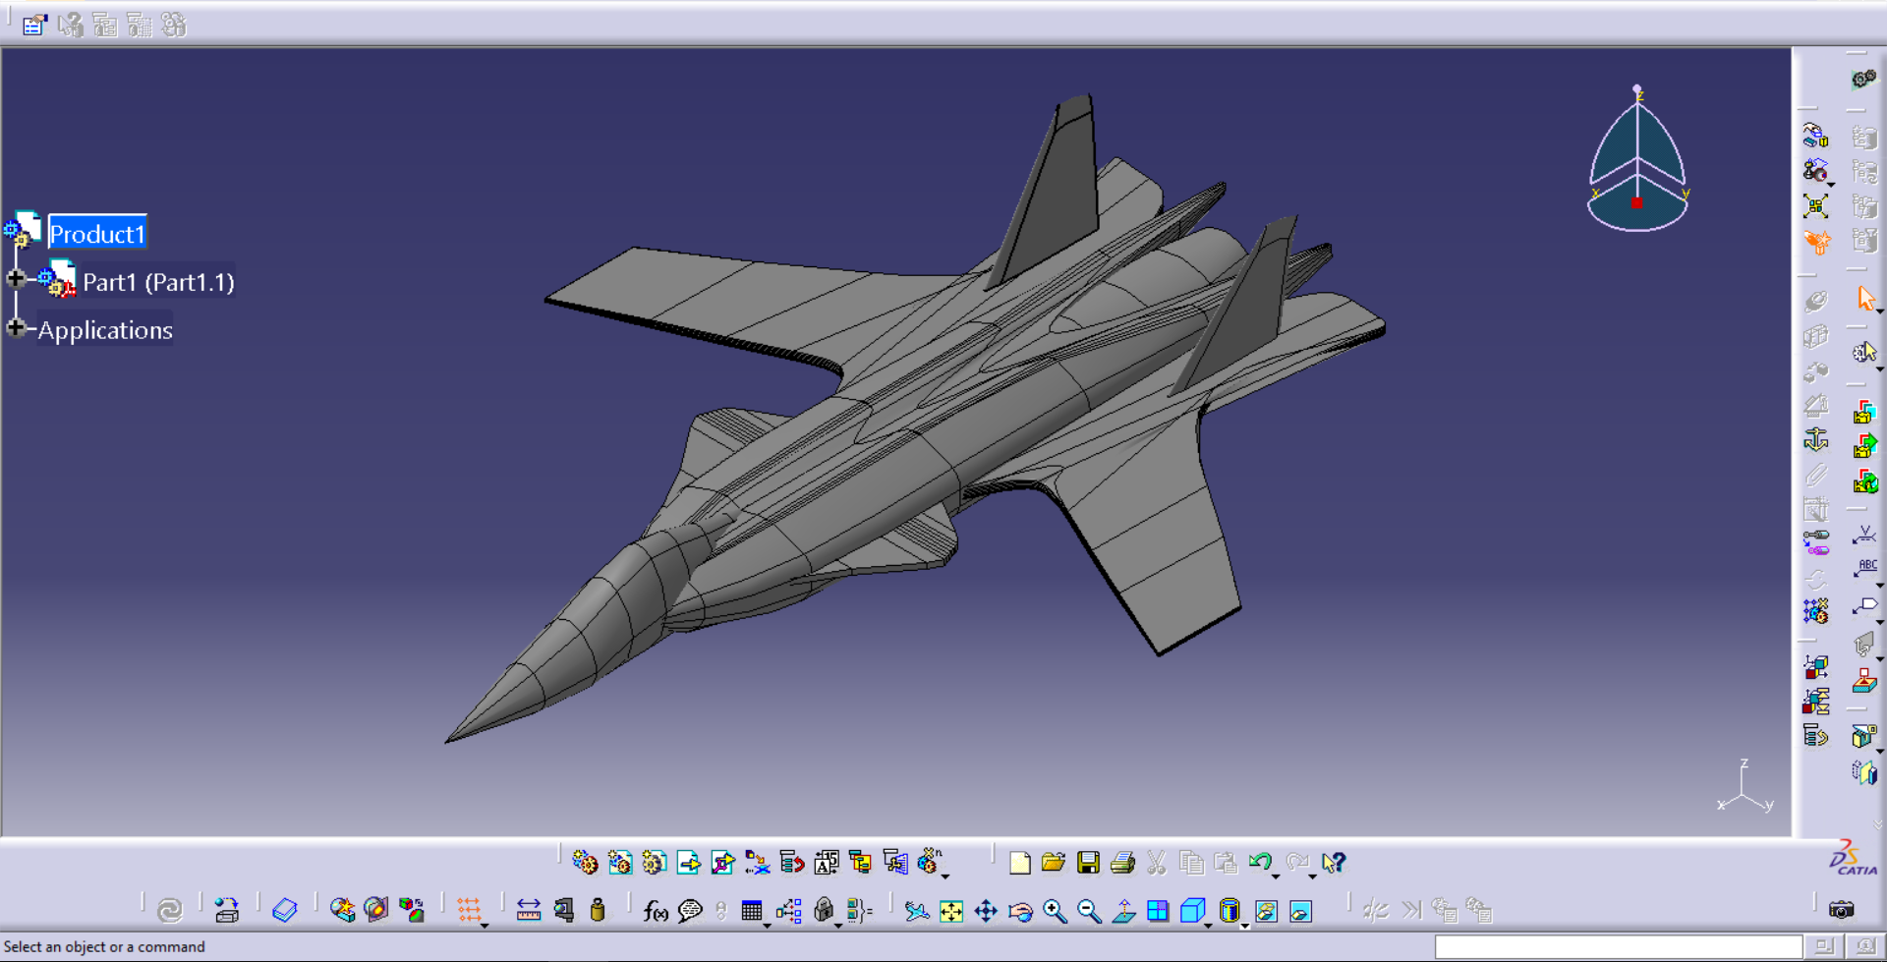Open the Measure Between ruler tool
Screen dimensions: 1887x962
(x=529, y=911)
